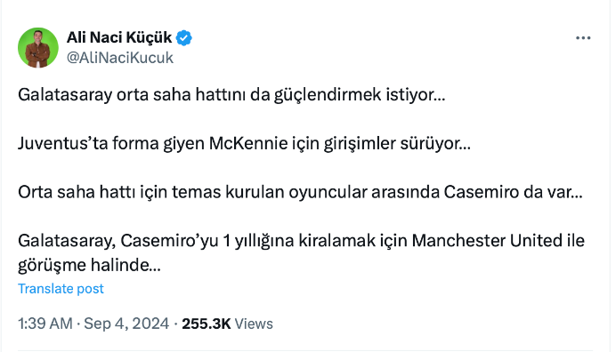The image size is (616, 352).
Task: Click the line ending 'güçlendirmek istiyor...'
Action: coord(231,95)
